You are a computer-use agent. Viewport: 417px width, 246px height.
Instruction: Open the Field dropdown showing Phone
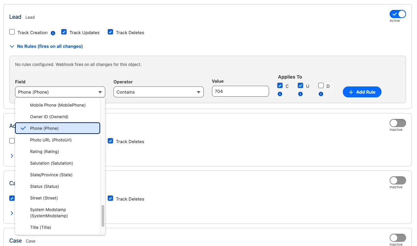(x=60, y=92)
